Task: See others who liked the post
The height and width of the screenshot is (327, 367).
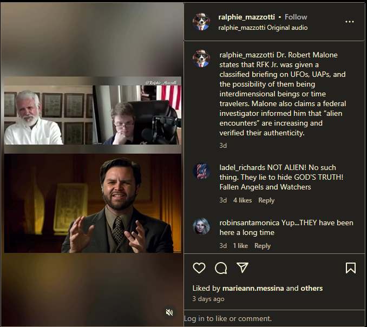Action: click(x=312, y=288)
